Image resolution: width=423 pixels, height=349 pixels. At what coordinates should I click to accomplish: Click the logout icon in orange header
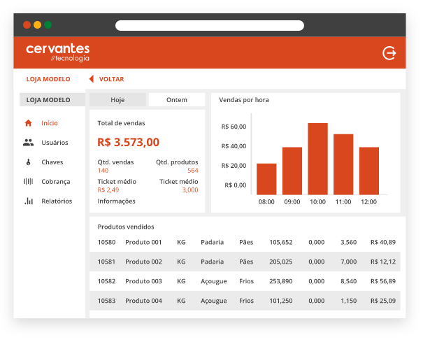(389, 53)
